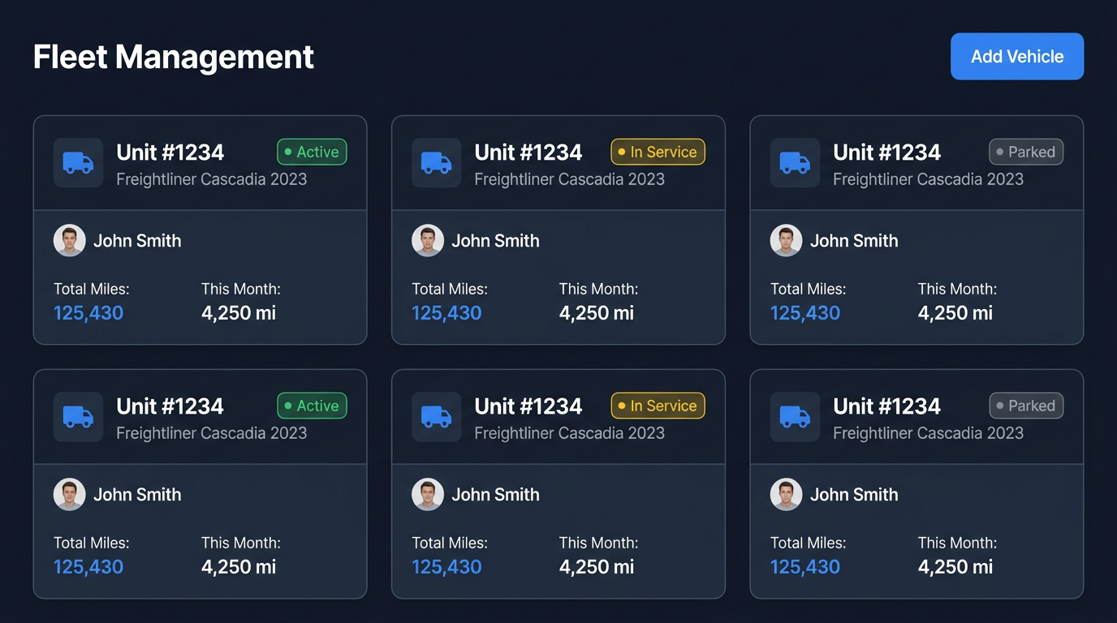The height and width of the screenshot is (623, 1117).
Task: Click the Active status badge in top row
Action: tap(312, 152)
